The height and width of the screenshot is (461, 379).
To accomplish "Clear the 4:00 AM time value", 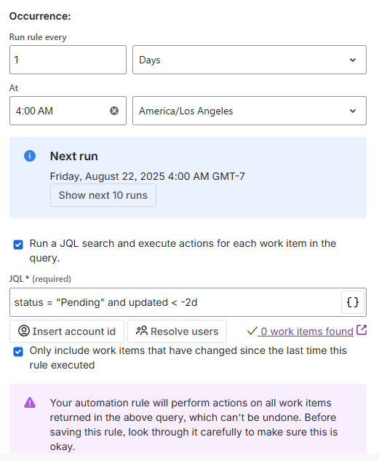I will [x=114, y=111].
